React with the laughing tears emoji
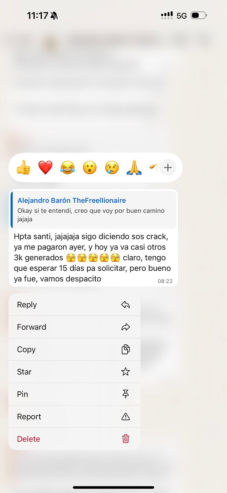Screen dimensions: 227x493 (x=68, y=168)
